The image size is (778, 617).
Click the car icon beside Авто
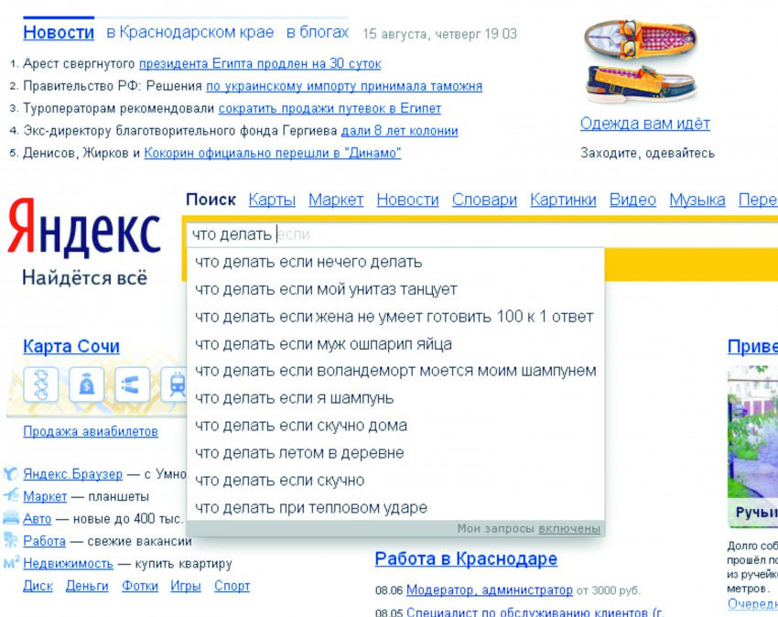coord(10,518)
